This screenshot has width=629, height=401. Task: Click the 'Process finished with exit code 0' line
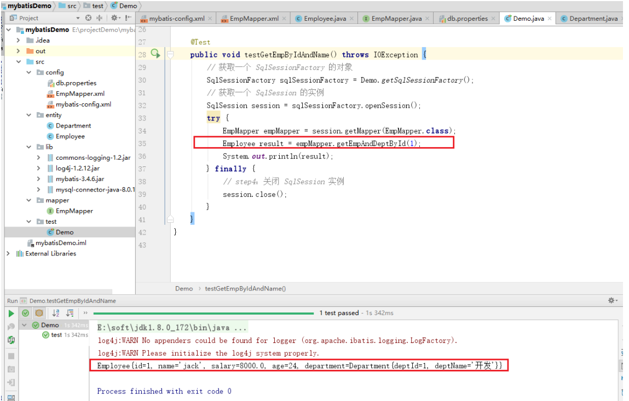tap(164, 391)
